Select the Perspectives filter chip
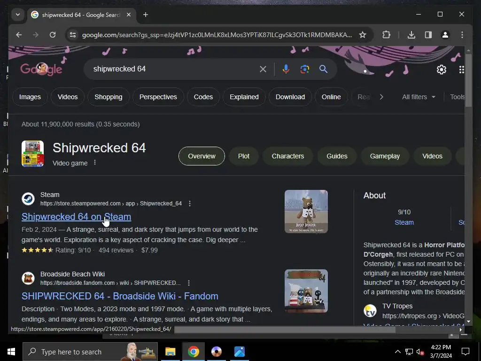 (x=158, y=97)
